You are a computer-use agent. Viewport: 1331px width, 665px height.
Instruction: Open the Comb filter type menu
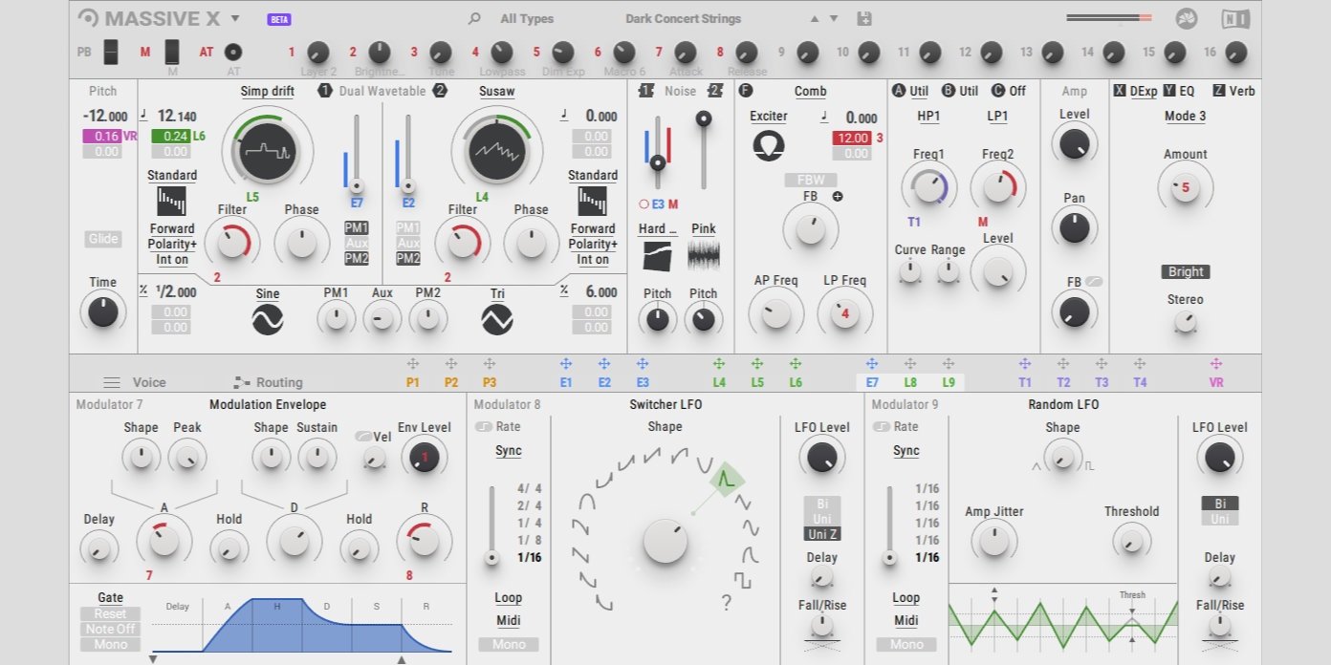point(811,92)
